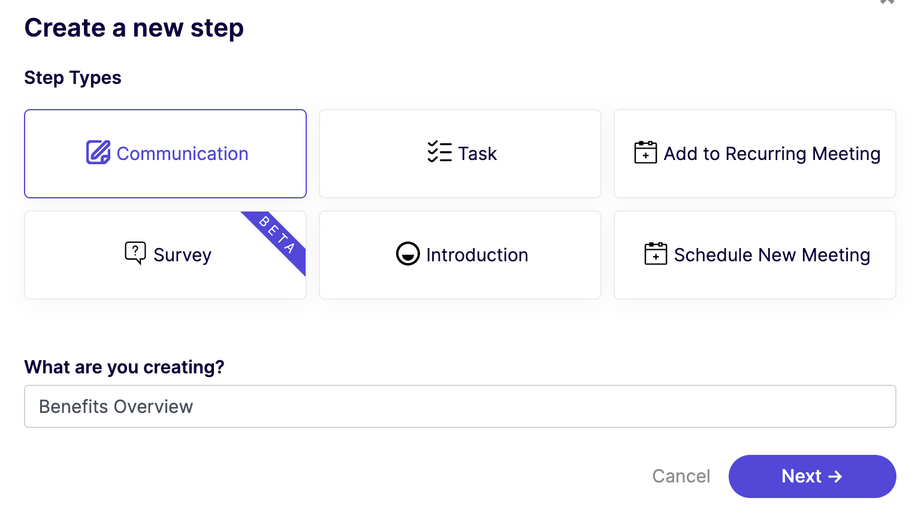Screen dimensions: 918x525
Task: Click the Survey question-bubble icon
Action: [135, 253]
